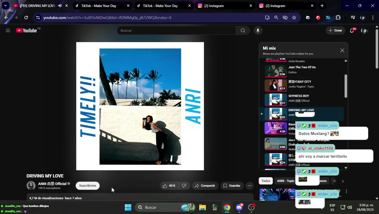Open Chrome profile avatar

coord(362,18)
